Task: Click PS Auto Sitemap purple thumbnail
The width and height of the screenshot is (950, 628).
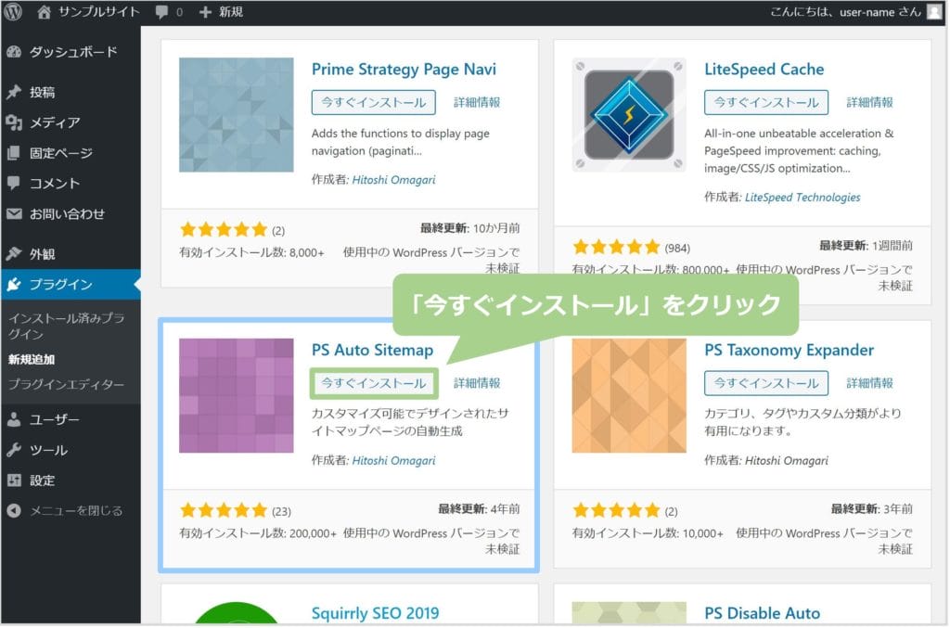Action: point(237,396)
